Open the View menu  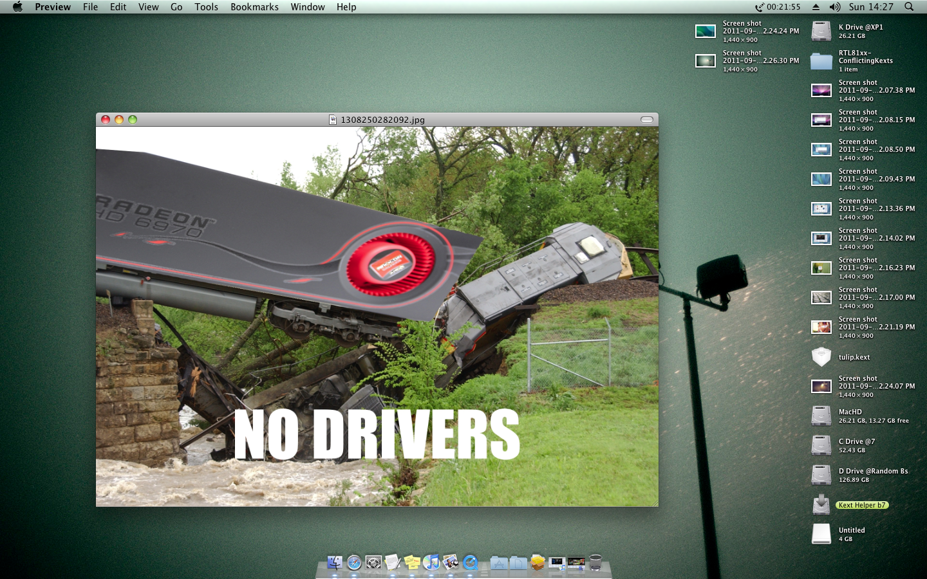tap(148, 6)
